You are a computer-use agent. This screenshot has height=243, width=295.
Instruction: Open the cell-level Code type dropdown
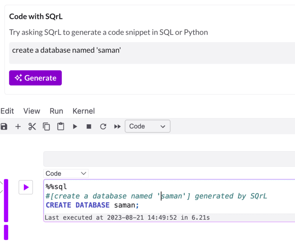[66, 173]
